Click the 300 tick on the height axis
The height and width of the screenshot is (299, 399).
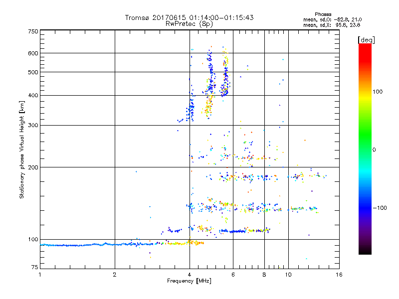[33, 125]
